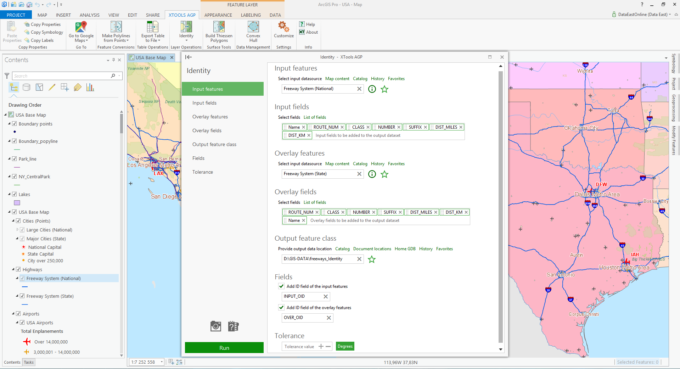Clear the input datasource field

(x=359, y=89)
